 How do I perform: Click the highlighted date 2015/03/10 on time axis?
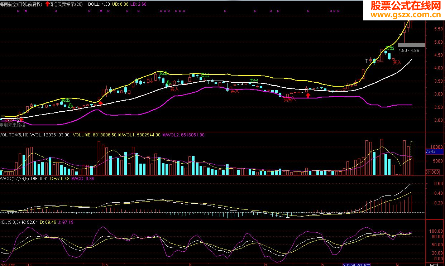coord(356,264)
